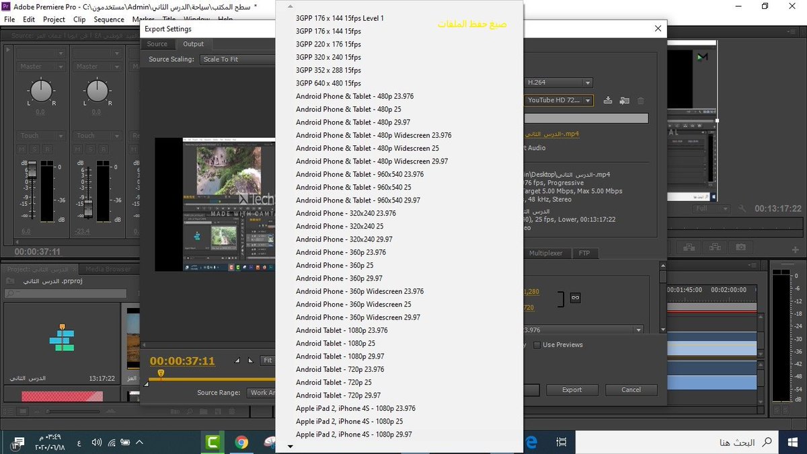This screenshot has width=807, height=454.
Task: Click the Set Out Point triangle marker
Action: coord(250,361)
